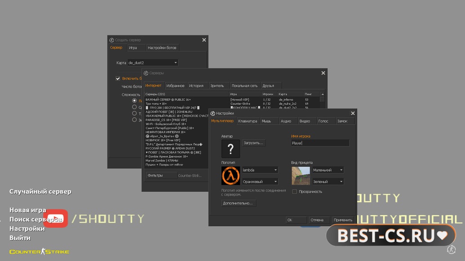Click scroll-up arrow in server list
465x261 pixels.
click(x=323, y=94)
